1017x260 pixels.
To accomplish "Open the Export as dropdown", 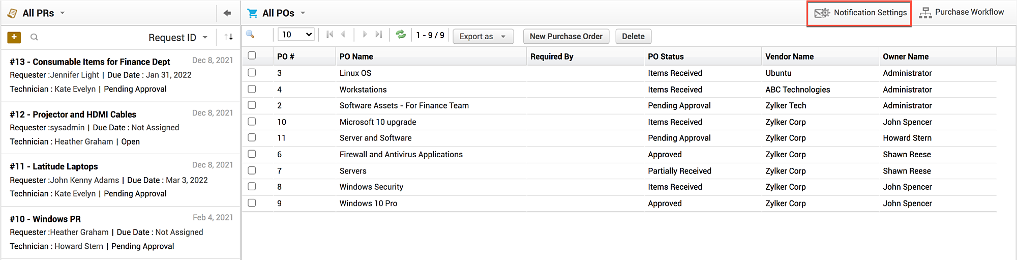I will point(483,37).
